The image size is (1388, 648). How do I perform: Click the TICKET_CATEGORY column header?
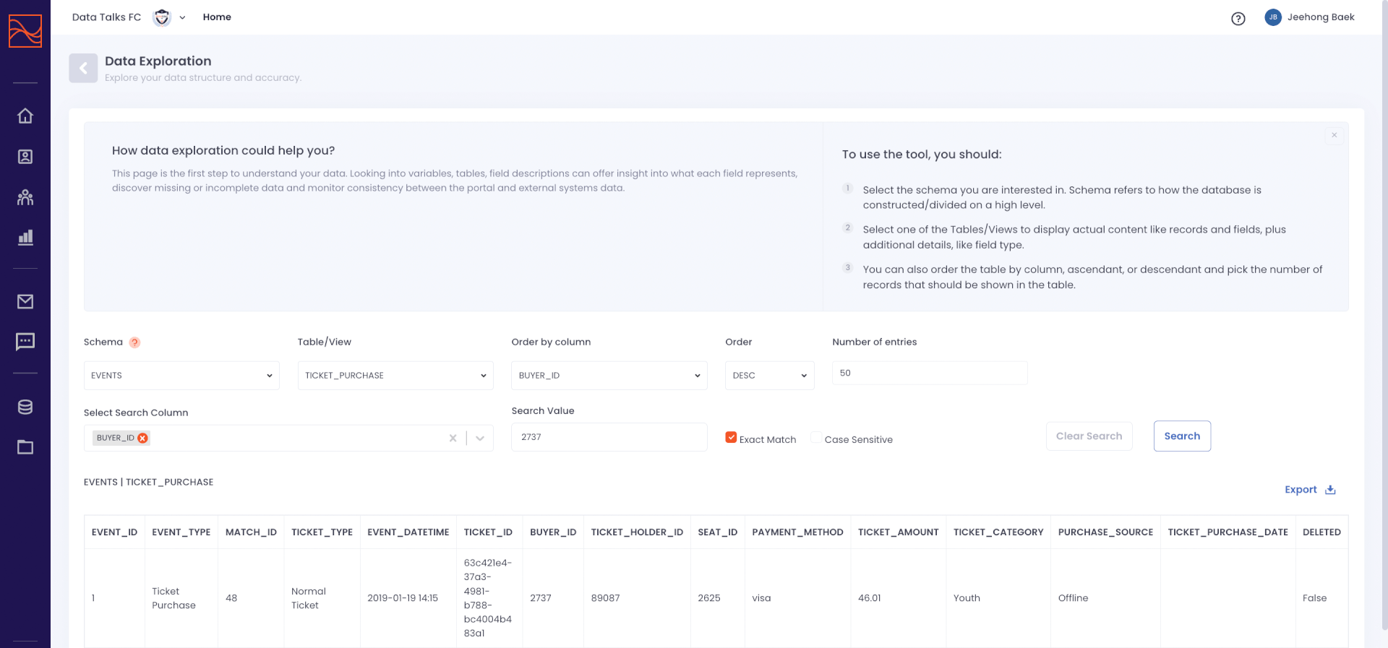998,532
